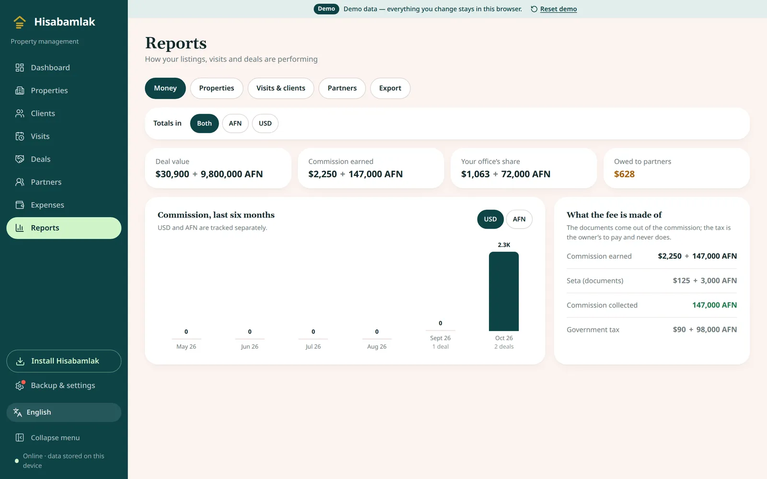Click the Visits calendar icon
This screenshot has width=767, height=479.
(x=20, y=137)
